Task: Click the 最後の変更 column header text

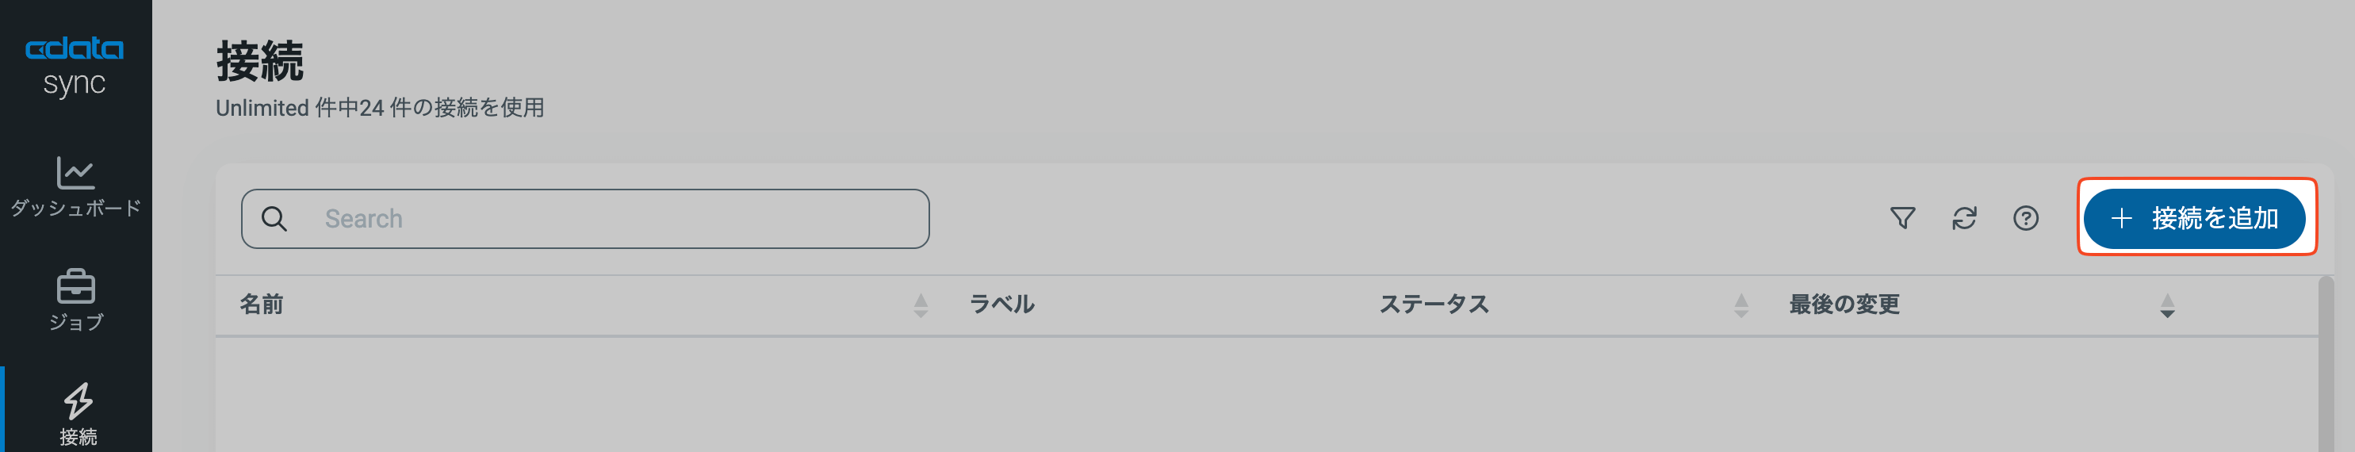Action: click(x=1844, y=305)
